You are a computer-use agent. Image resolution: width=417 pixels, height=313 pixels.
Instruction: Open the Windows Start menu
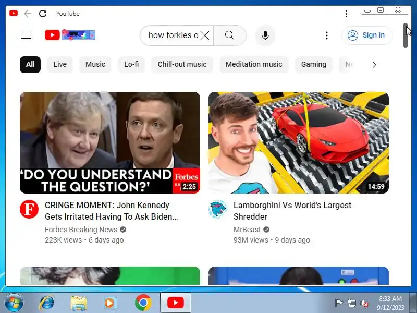pyautogui.click(x=14, y=303)
